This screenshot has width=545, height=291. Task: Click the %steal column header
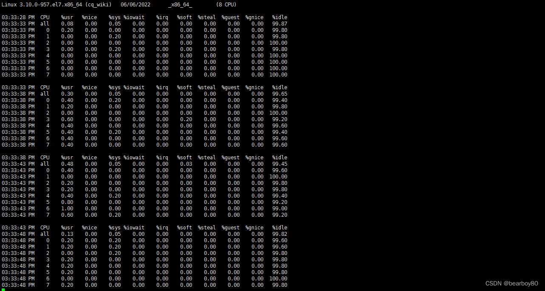point(206,17)
